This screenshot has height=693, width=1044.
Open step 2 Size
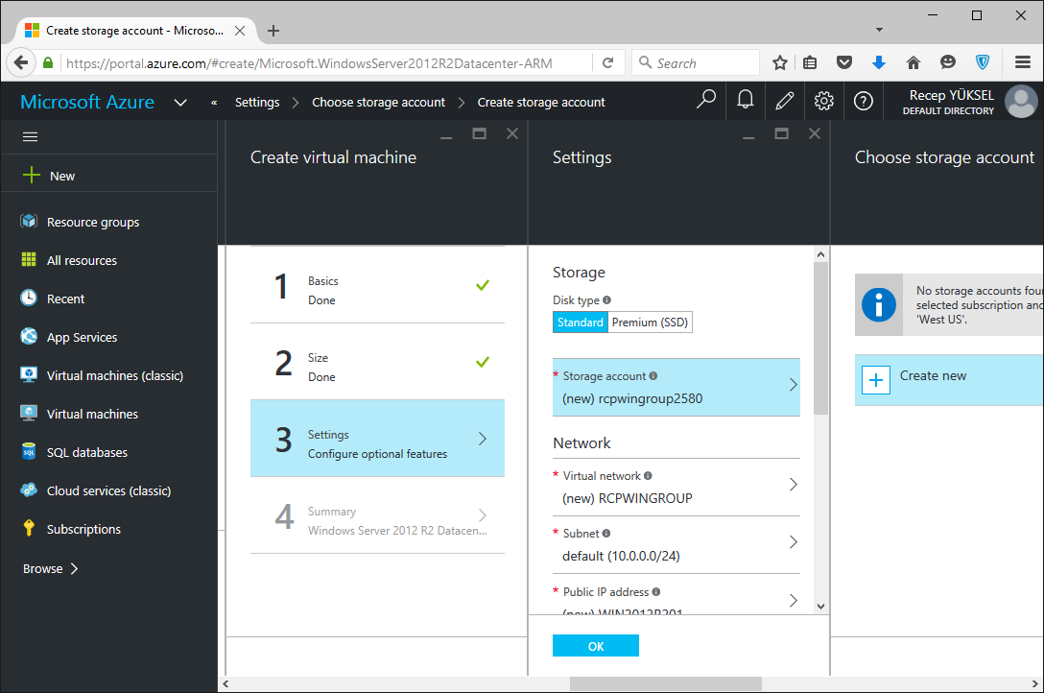coord(377,362)
